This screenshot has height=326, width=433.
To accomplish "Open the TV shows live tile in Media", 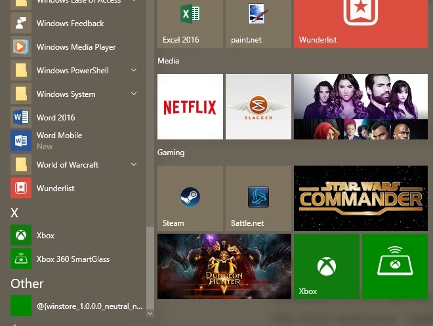I will pyautogui.click(x=361, y=107).
